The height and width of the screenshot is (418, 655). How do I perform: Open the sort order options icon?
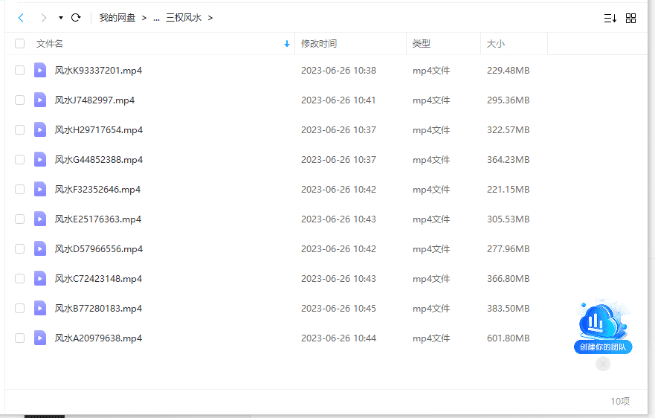(610, 18)
